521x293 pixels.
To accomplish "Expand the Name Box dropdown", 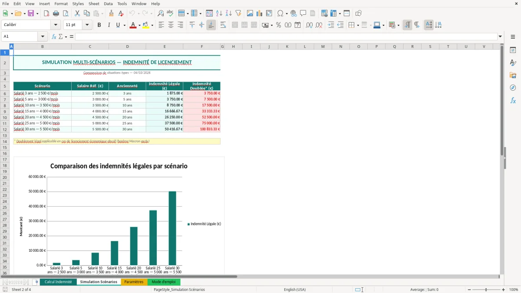I will 43,36.
